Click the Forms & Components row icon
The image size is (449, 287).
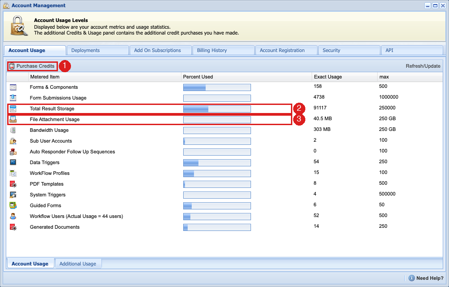pos(13,87)
